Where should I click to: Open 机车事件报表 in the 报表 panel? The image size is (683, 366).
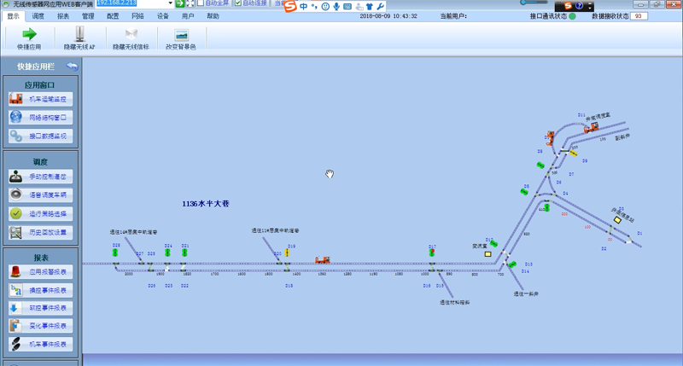click(x=42, y=345)
